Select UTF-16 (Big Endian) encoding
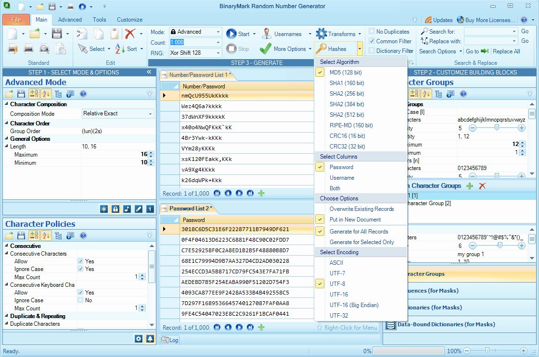This screenshot has width=539, height=357. pyautogui.click(x=360, y=305)
